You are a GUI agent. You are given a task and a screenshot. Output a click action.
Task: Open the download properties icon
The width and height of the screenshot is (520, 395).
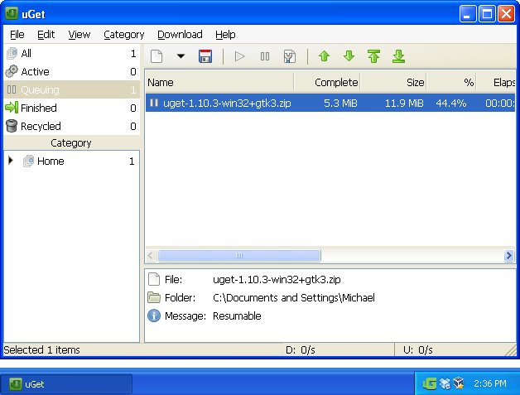tap(290, 56)
